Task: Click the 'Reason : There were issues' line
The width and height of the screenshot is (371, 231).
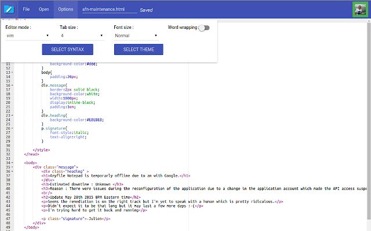Action: [x=204, y=189]
